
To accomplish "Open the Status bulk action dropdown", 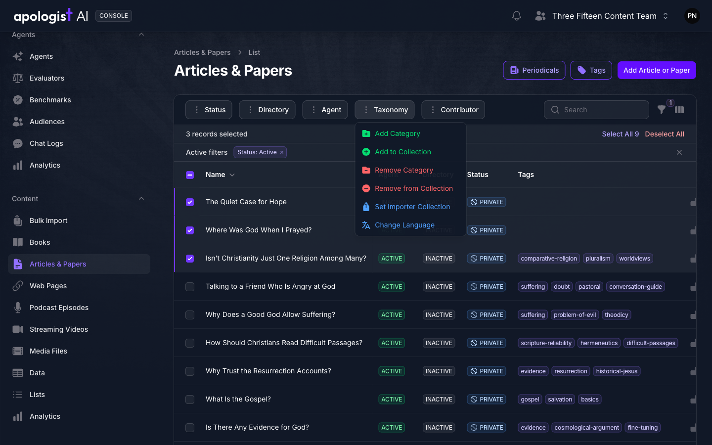I will pos(209,110).
